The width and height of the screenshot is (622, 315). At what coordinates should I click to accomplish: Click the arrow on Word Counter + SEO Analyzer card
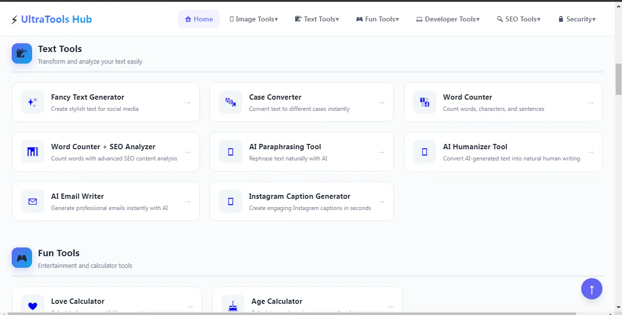tap(188, 152)
